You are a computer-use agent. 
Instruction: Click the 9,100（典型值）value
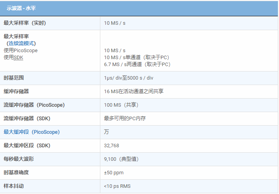(121, 159)
